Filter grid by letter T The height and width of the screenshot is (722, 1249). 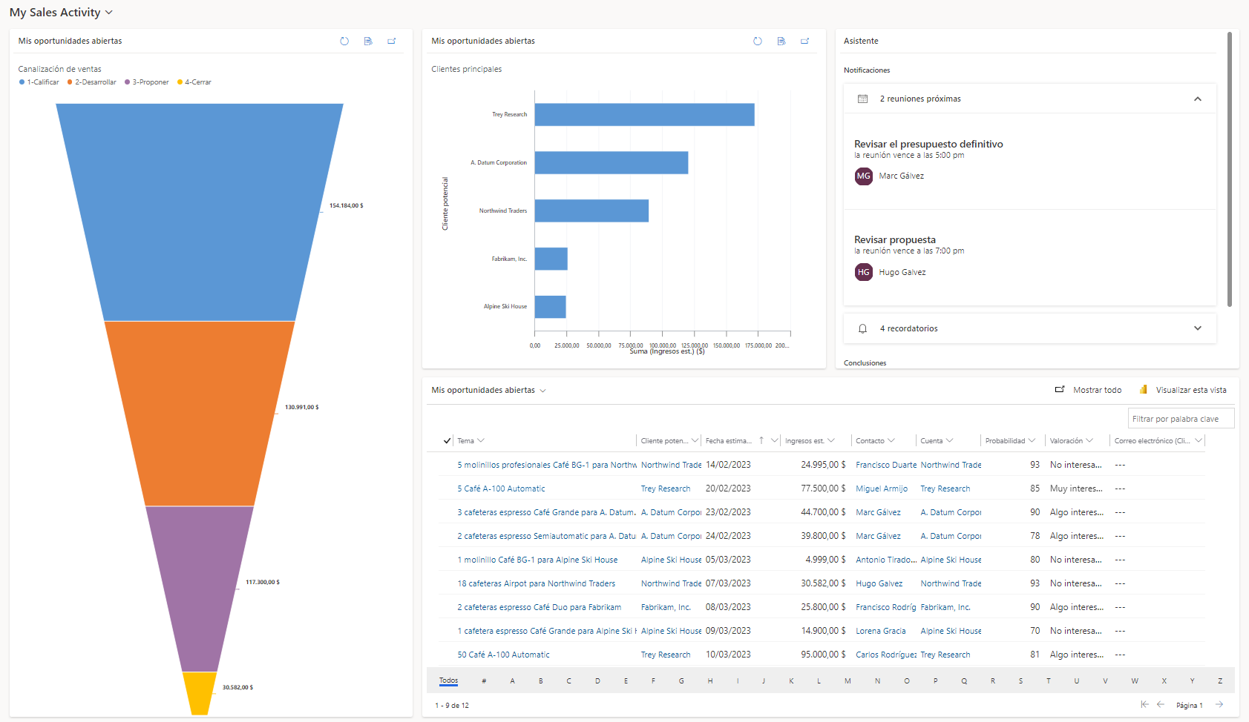1049,680
